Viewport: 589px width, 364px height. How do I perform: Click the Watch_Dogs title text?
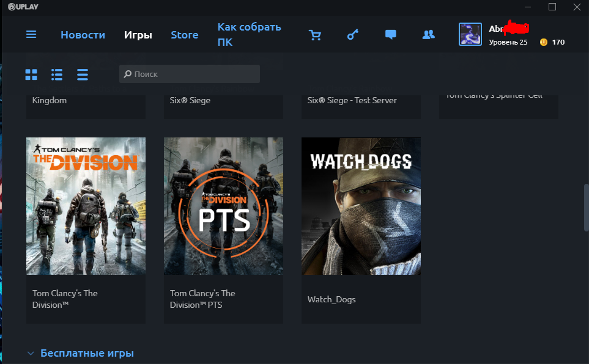click(x=332, y=299)
